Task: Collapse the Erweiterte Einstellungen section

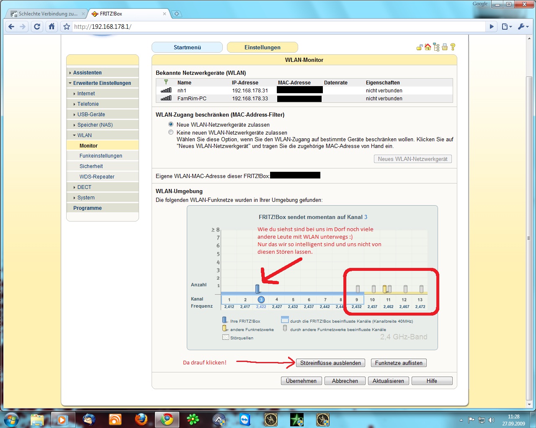Action: (102, 83)
